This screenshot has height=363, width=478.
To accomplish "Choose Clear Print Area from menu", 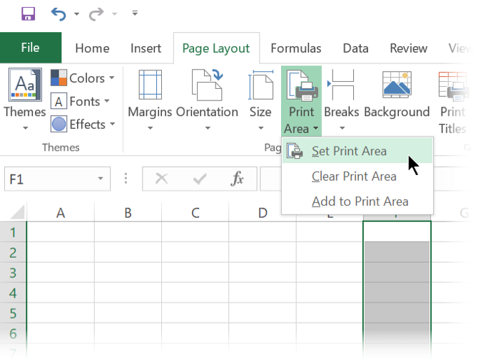I will point(357,177).
